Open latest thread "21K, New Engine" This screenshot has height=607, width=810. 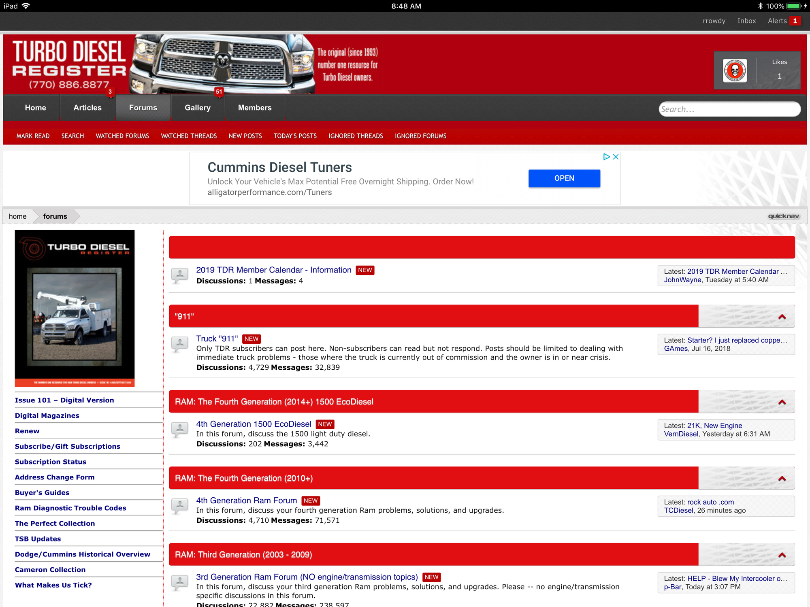tap(714, 426)
